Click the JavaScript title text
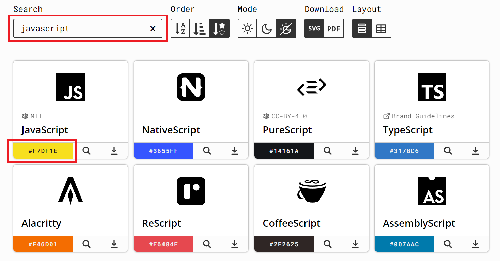The height and width of the screenshot is (261, 500). click(x=45, y=130)
